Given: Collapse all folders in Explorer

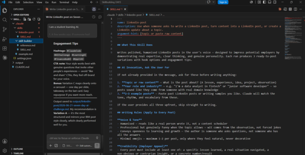Looking at the screenshot, I should 39,19.
